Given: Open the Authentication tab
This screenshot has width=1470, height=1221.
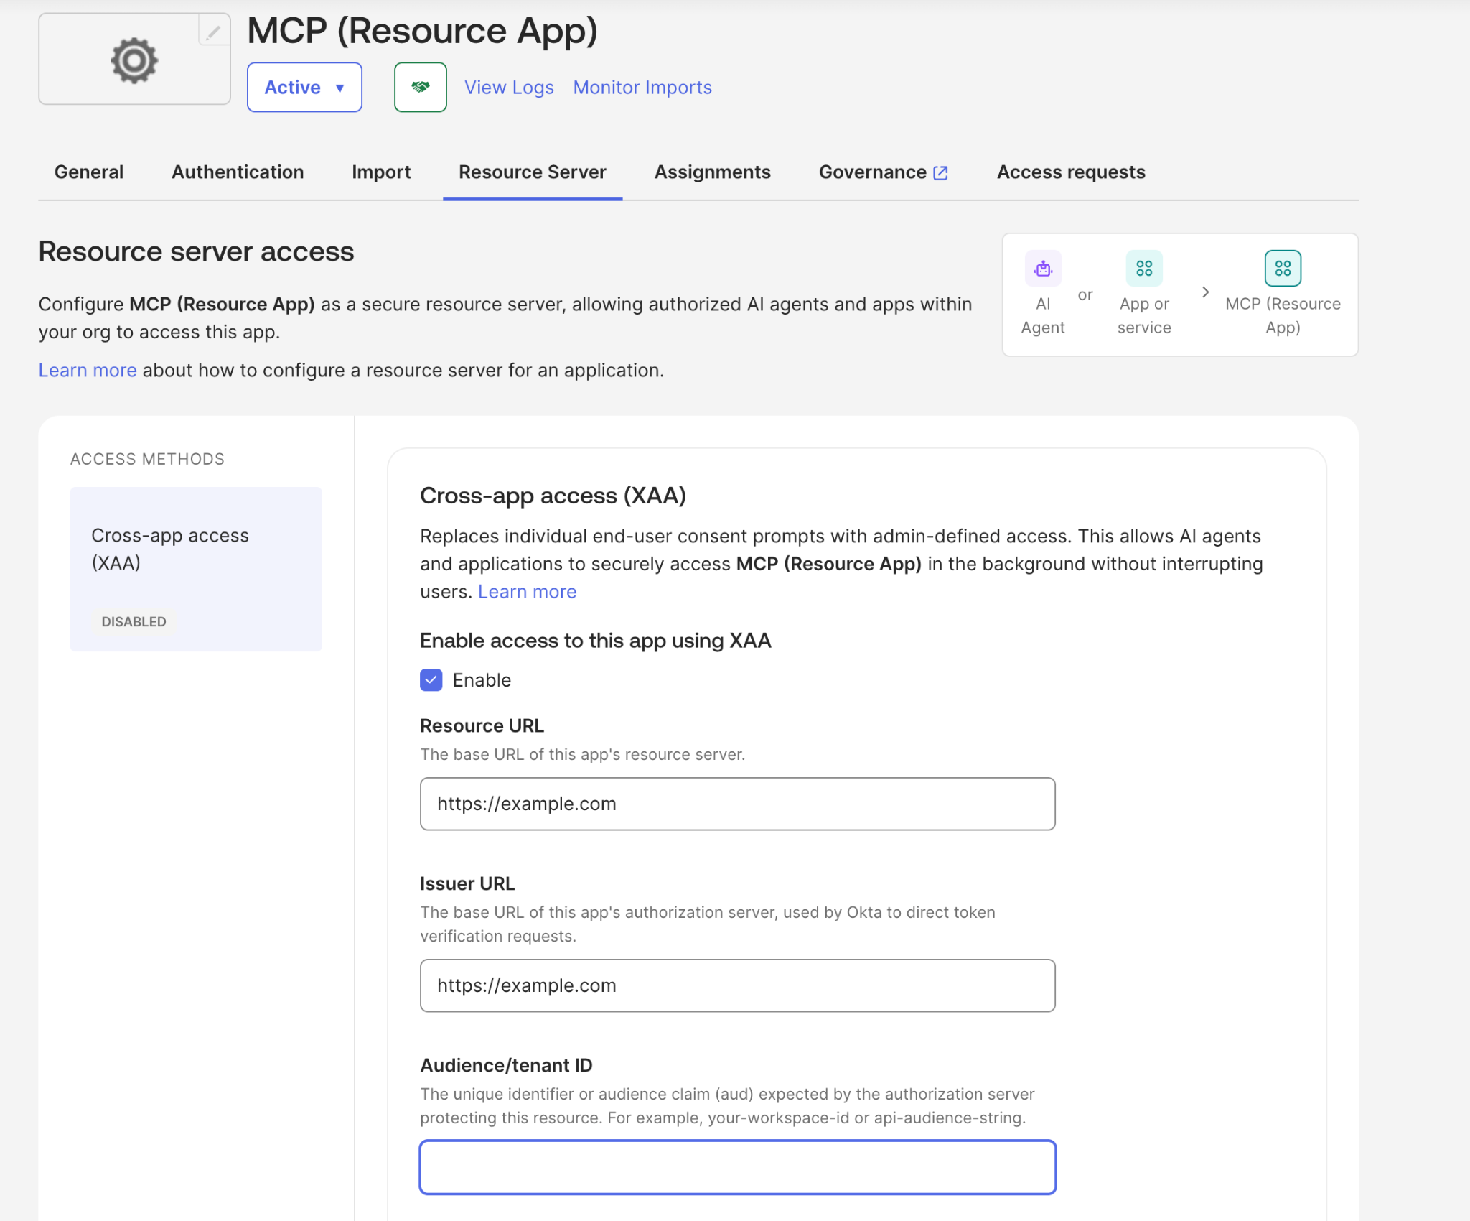Looking at the screenshot, I should point(238,172).
